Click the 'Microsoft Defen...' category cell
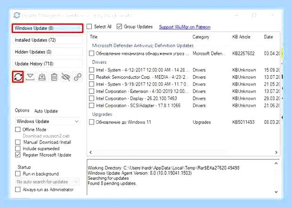Image resolution: width=292 pixels, height=208 pixels. (209, 54)
